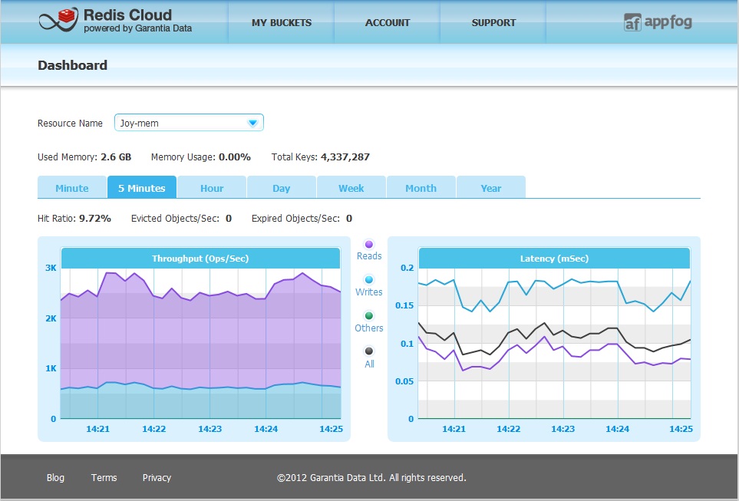Select the 5 Minutes tab
739x501 pixels.
point(142,187)
